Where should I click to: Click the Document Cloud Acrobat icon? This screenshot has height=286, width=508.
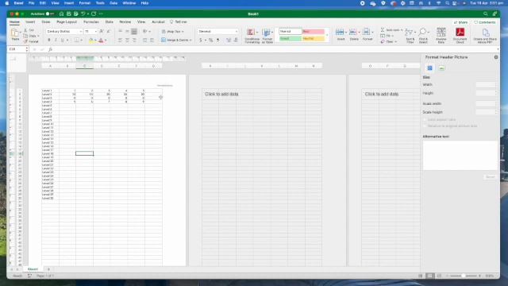coord(460,32)
